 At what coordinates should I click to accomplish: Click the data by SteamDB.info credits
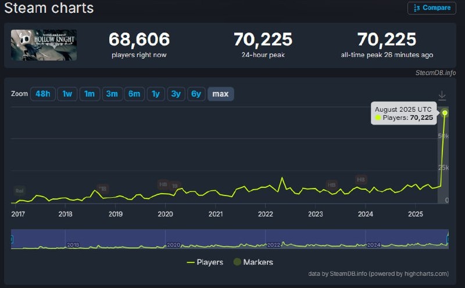tap(378, 274)
